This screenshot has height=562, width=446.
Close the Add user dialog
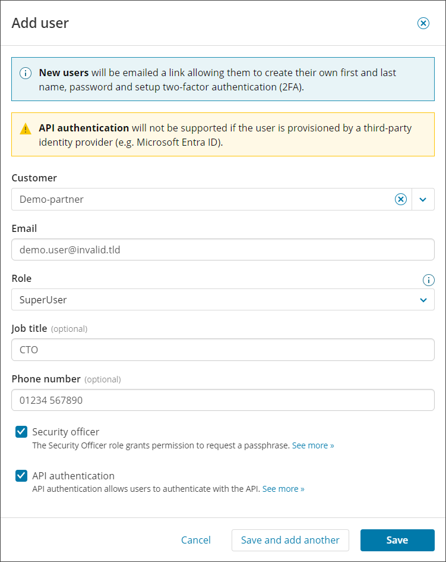423,23
